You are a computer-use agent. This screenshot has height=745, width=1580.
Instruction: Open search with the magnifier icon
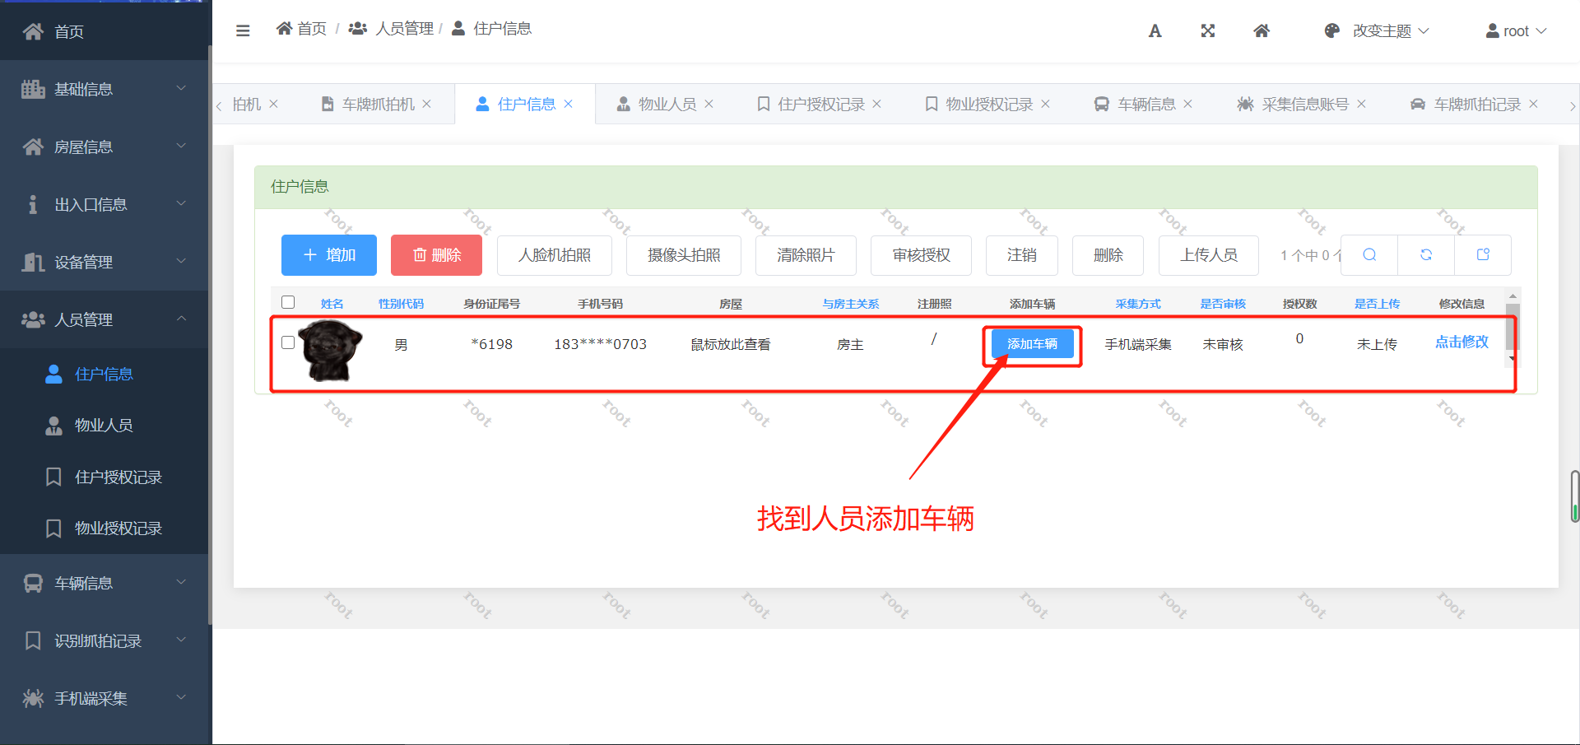[1369, 255]
